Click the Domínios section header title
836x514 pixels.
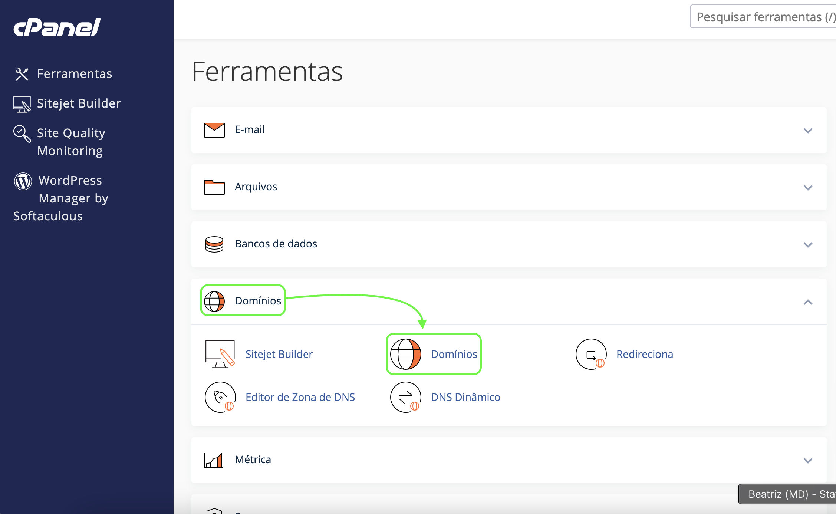(258, 301)
